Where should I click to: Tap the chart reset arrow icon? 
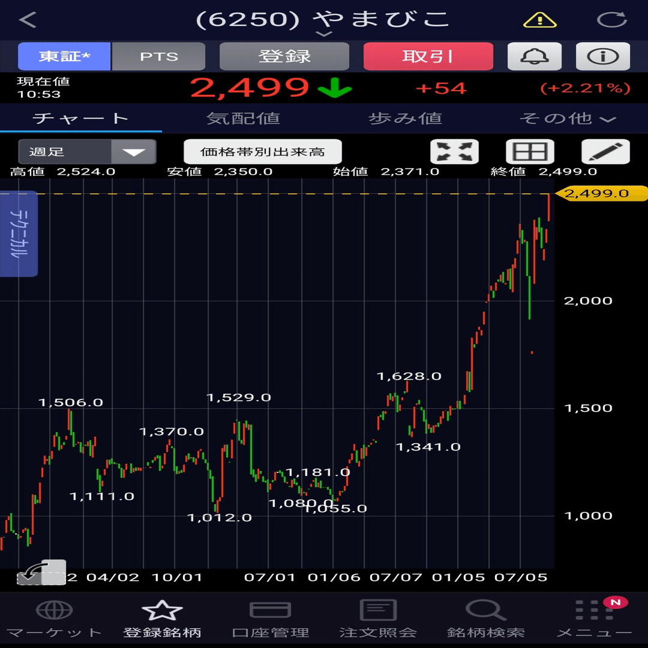click(x=41, y=573)
